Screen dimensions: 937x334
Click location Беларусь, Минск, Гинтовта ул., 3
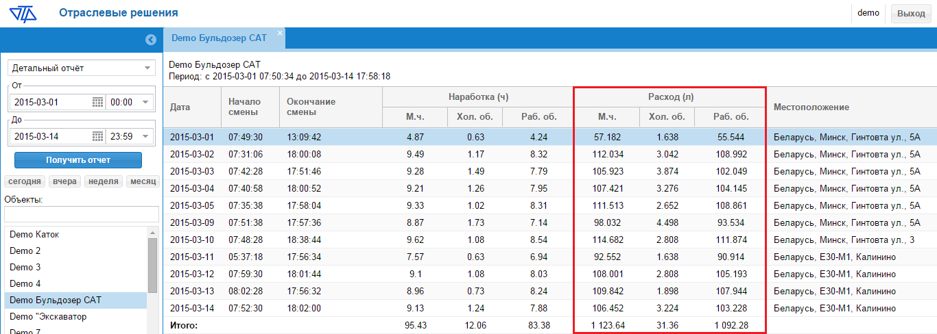[844, 240]
